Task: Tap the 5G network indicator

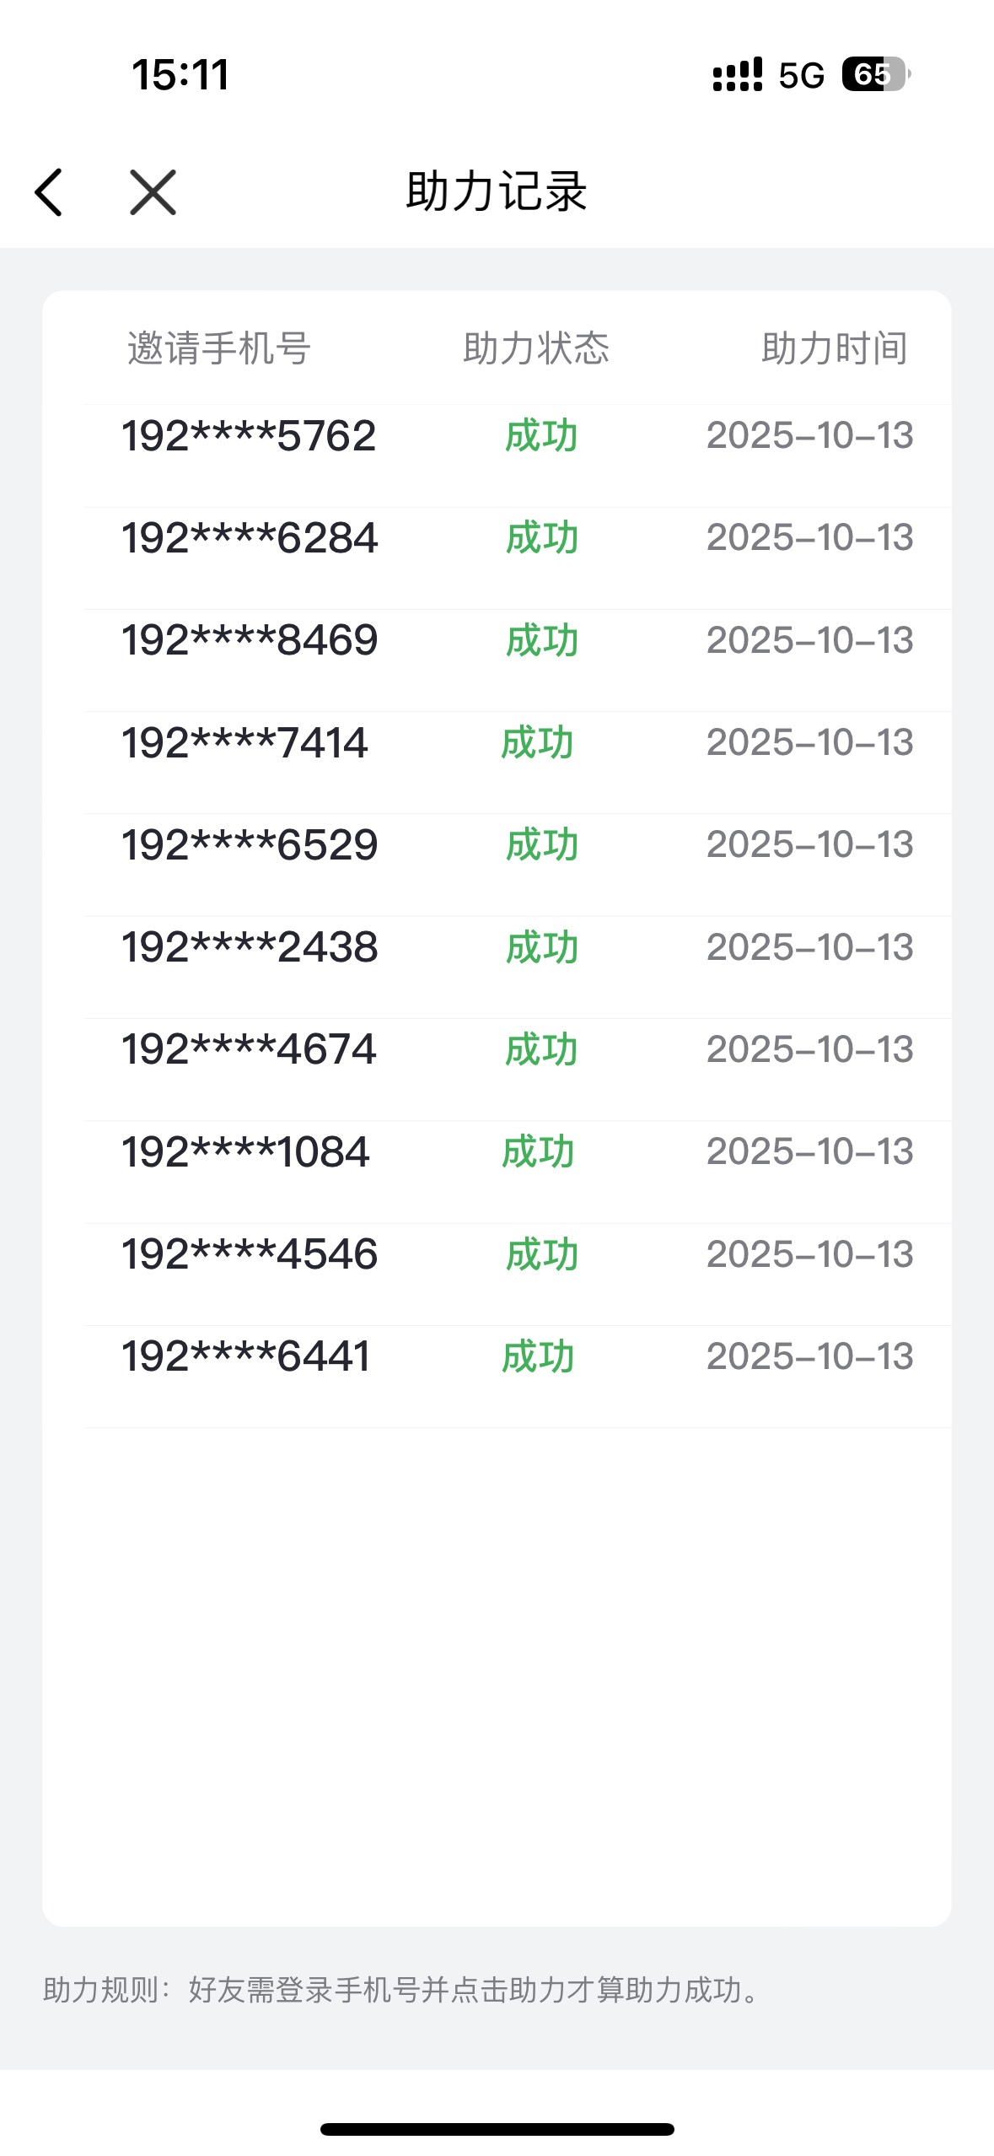Action: 801,76
